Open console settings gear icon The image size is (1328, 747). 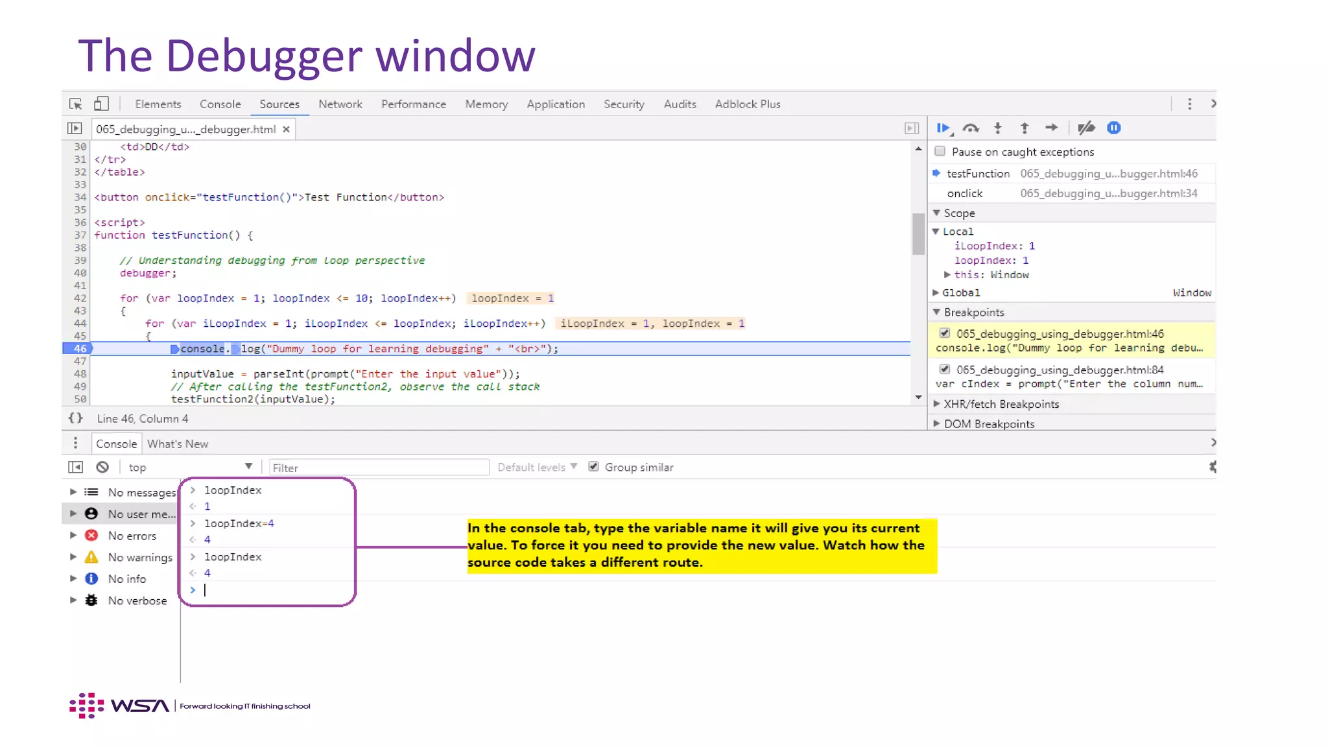1212,467
